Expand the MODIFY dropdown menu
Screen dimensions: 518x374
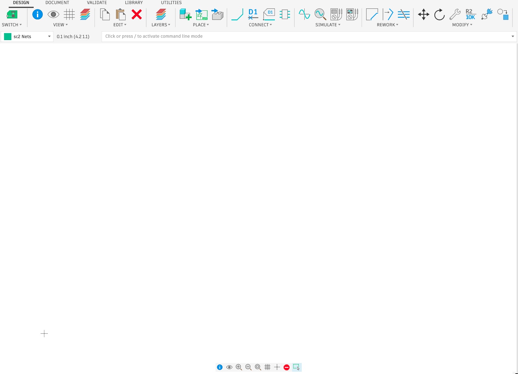click(462, 25)
